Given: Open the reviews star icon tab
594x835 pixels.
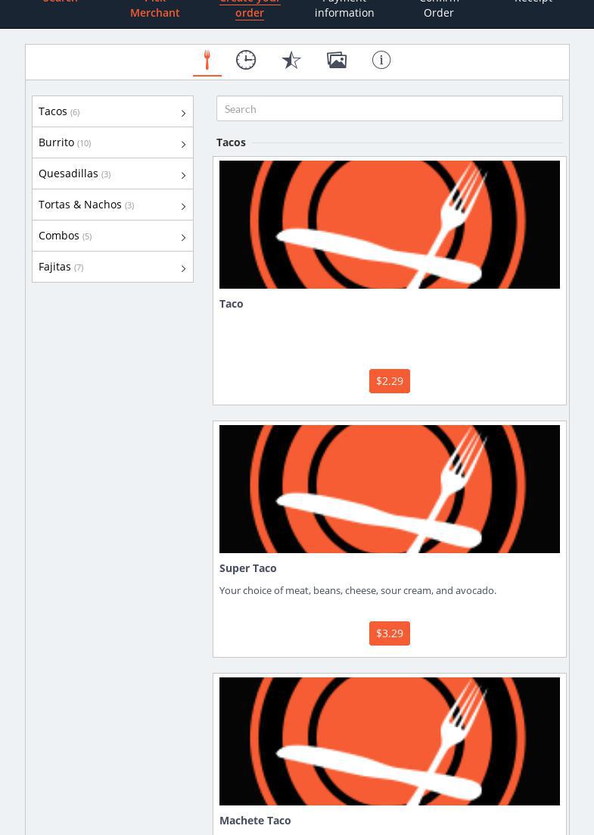Looking at the screenshot, I should tap(291, 60).
